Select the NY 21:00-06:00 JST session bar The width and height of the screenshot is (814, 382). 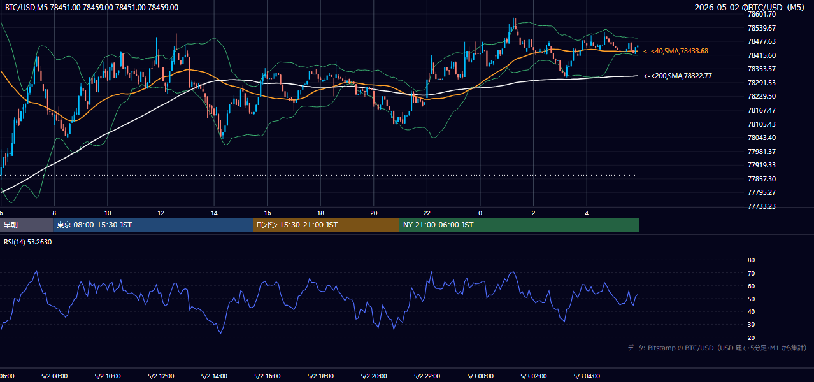tap(519, 225)
